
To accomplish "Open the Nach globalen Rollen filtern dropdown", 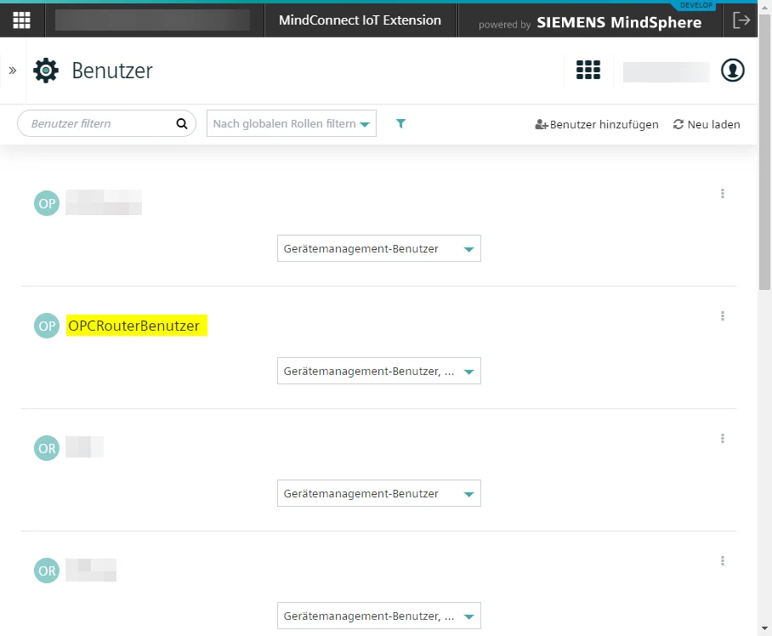I will [292, 123].
